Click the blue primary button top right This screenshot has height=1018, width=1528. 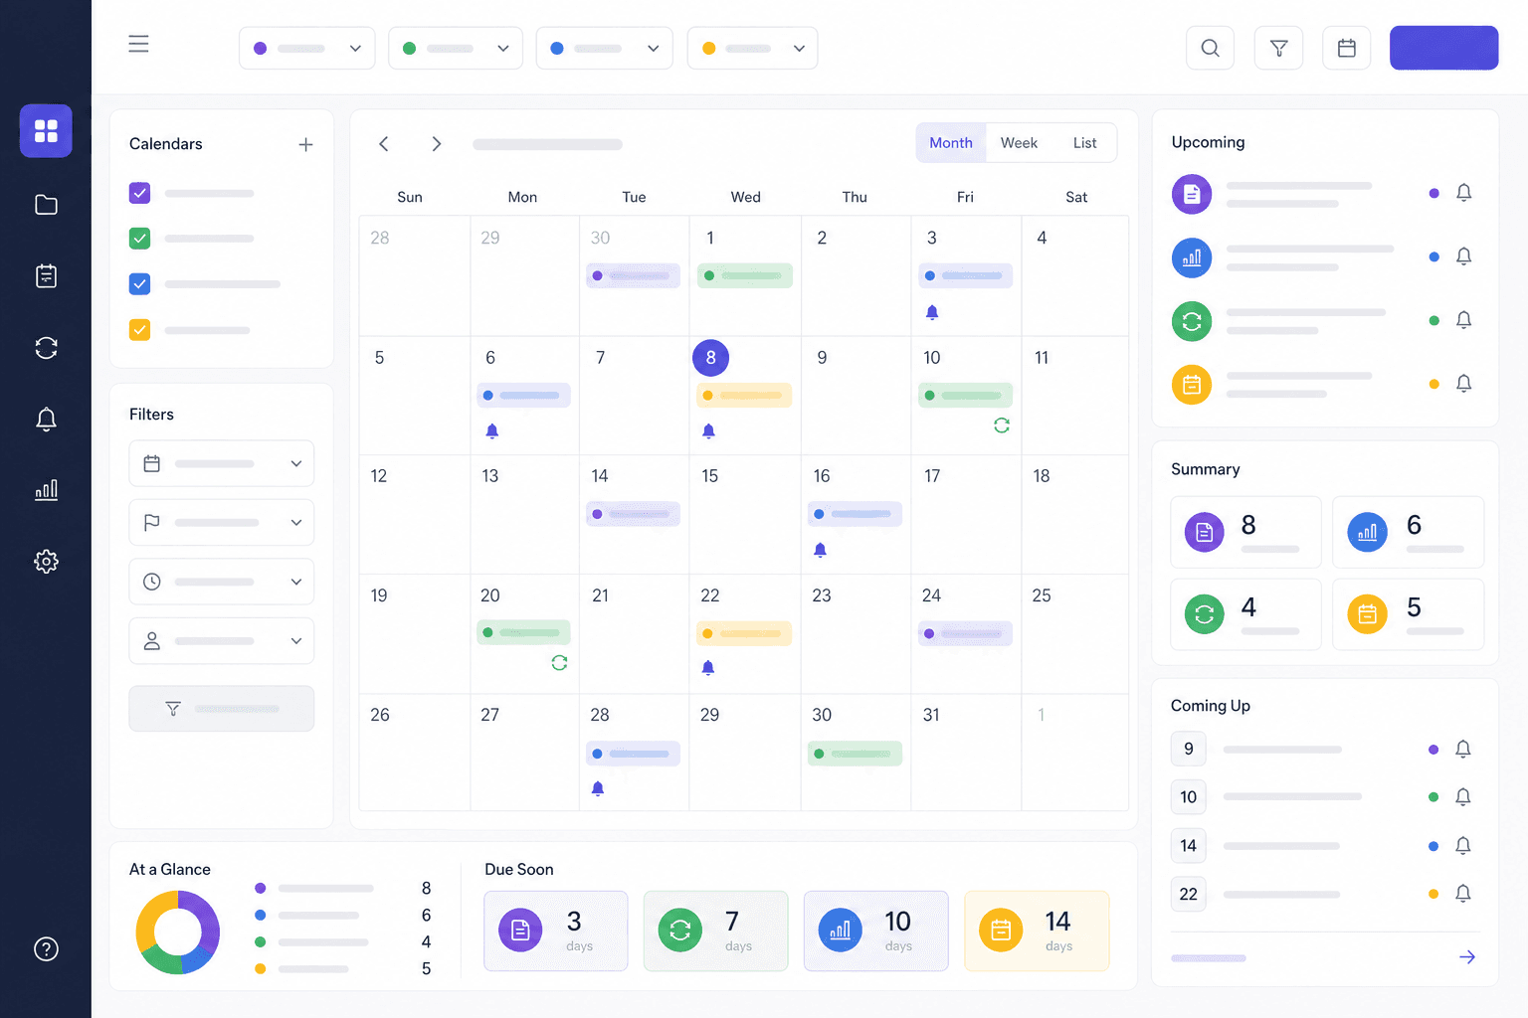tap(1444, 48)
